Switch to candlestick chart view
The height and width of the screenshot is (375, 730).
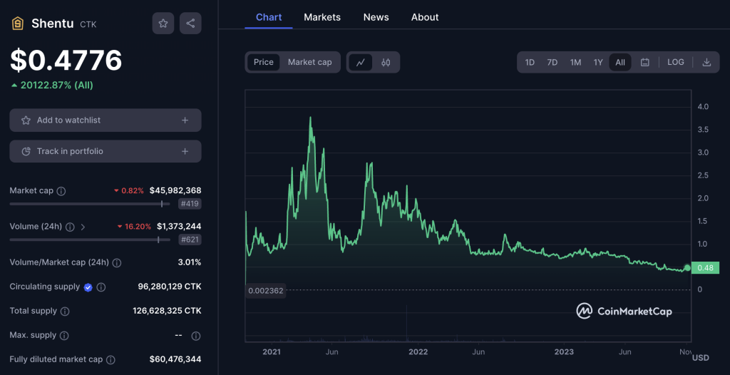click(386, 63)
